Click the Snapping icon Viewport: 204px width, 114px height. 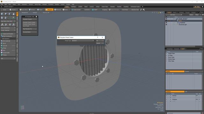point(101,10)
